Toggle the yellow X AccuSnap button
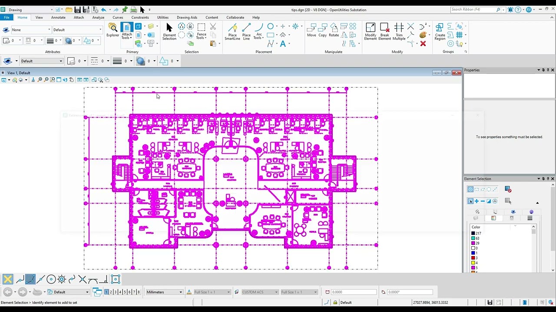This screenshot has height=312, width=556. (7, 279)
